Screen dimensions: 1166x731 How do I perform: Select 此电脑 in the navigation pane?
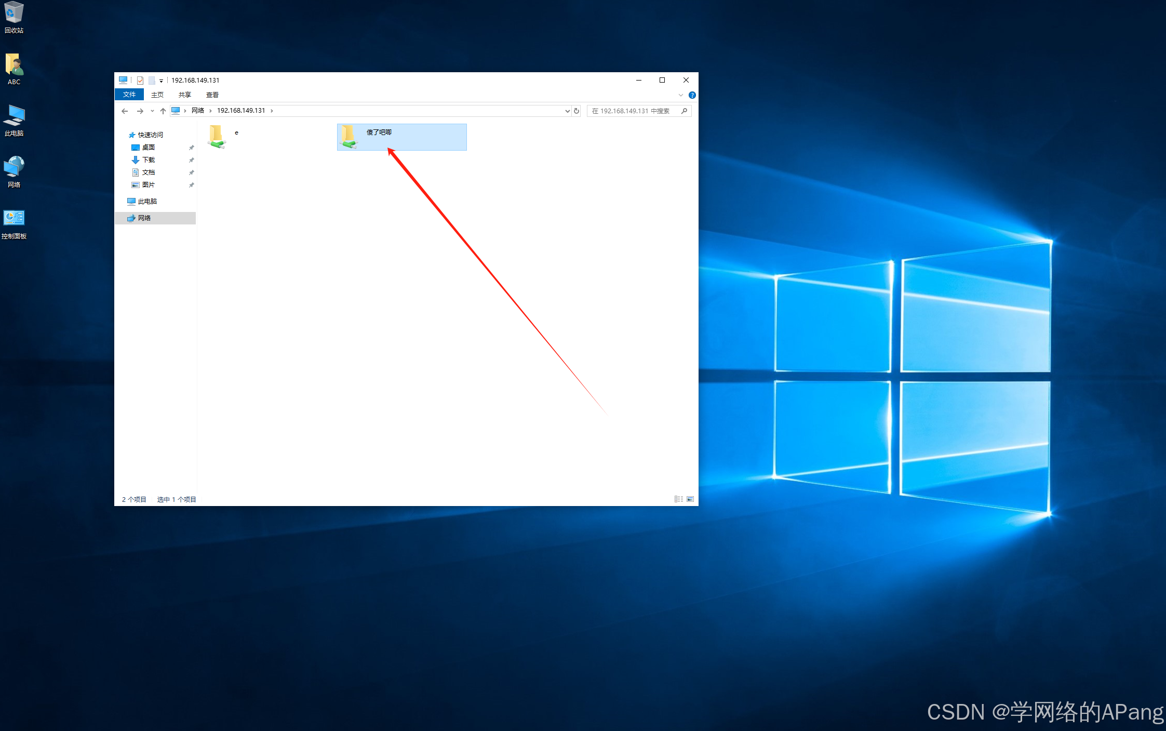click(147, 201)
